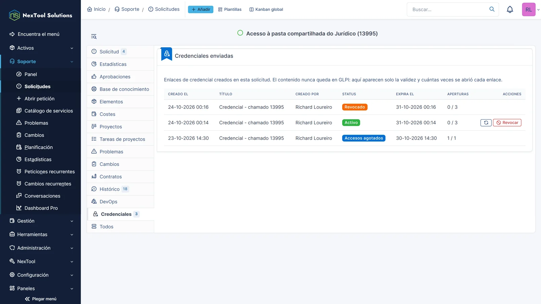Click Abrir petición in the sidebar
This screenshot has height=304, width=541.
(41, 99)
